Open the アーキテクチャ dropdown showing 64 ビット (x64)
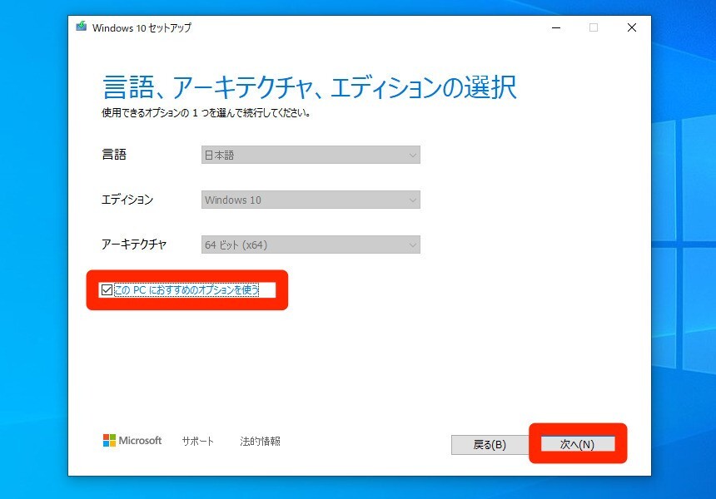 click(x=311, y=245)
